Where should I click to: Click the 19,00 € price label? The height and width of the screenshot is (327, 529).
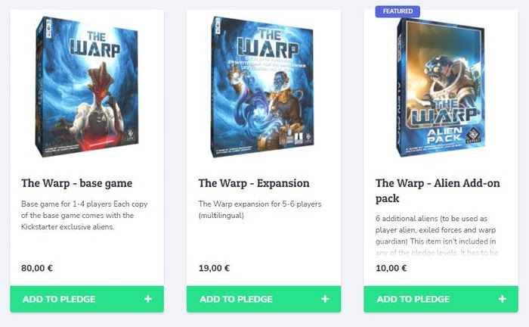click(x=214, y=268)
